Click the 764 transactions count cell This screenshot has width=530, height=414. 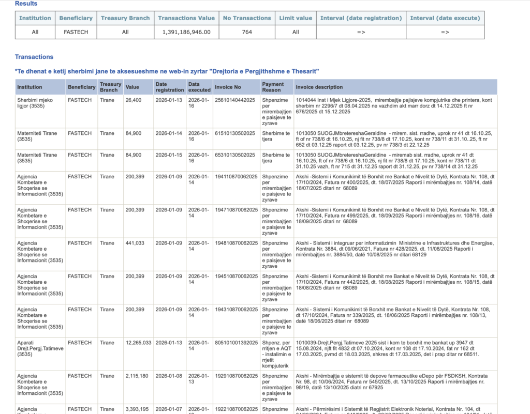click(246, 32)
